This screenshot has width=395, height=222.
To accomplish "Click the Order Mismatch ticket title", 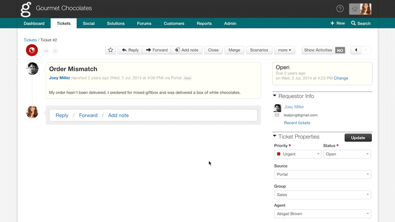I will [73, 69].
